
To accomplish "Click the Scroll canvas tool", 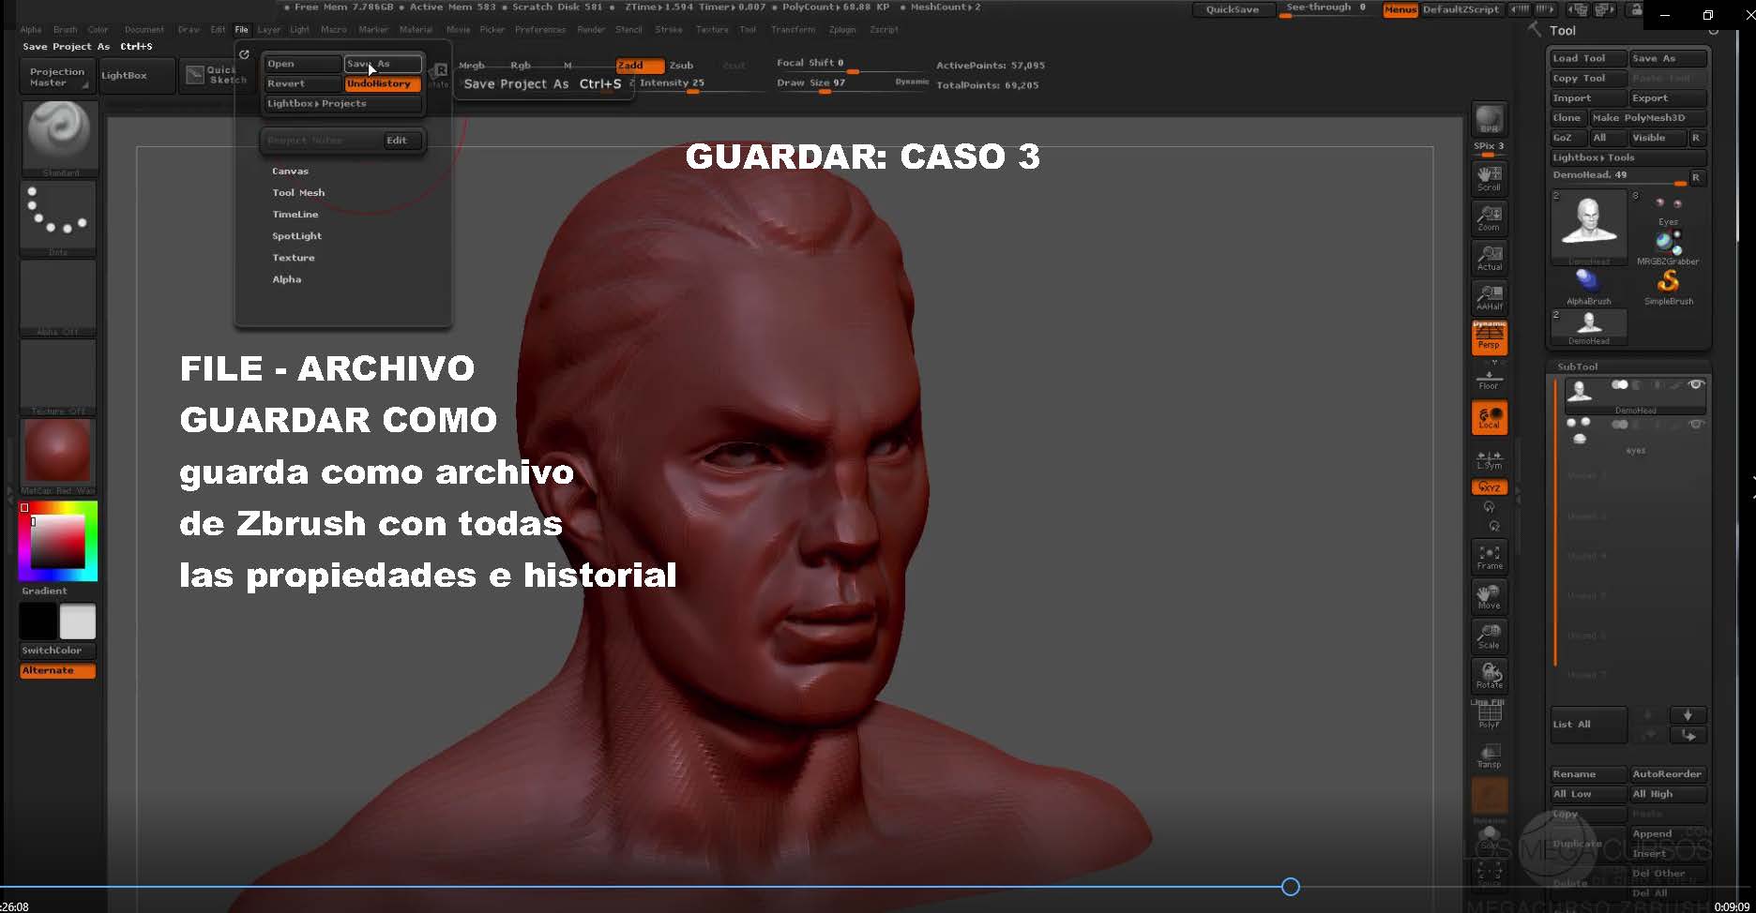I will (x=1489, y=178).
